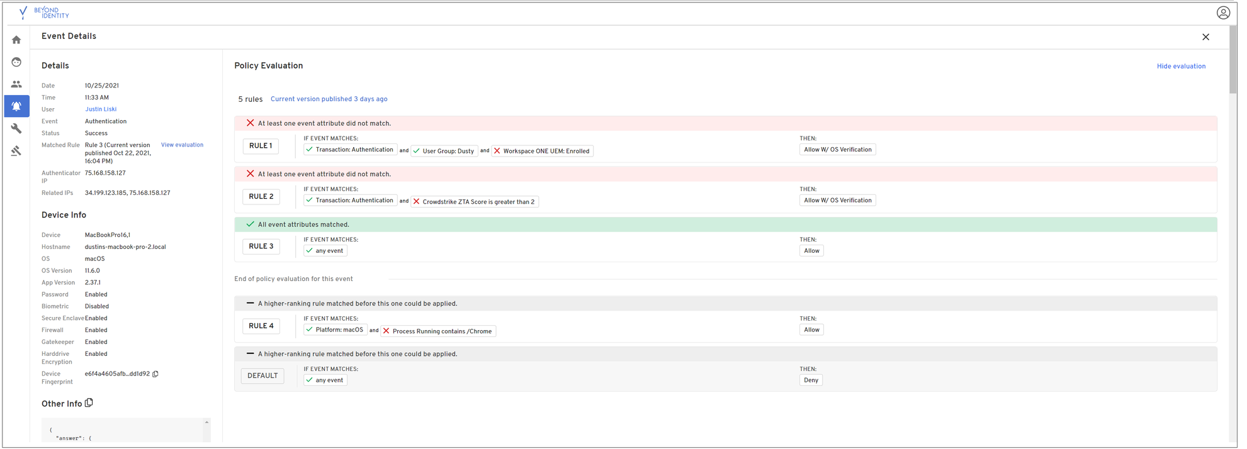1247x449 pixels.
Task: Select the alarm bell Events icon
Action: coord(16,106)
